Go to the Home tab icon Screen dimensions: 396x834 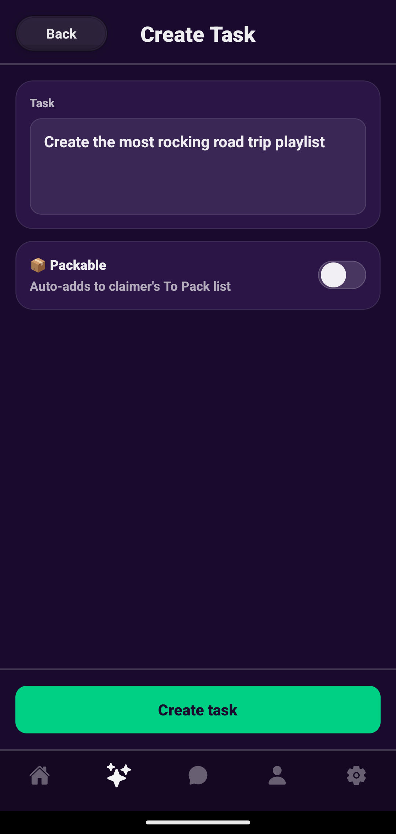(x=40, y=775)
